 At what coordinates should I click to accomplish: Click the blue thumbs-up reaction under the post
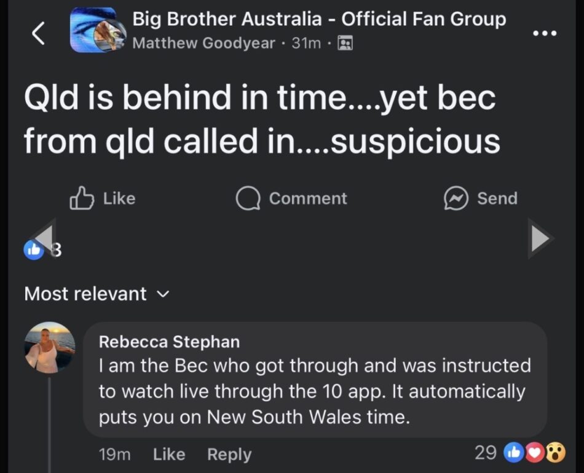[x=34, y=250]
